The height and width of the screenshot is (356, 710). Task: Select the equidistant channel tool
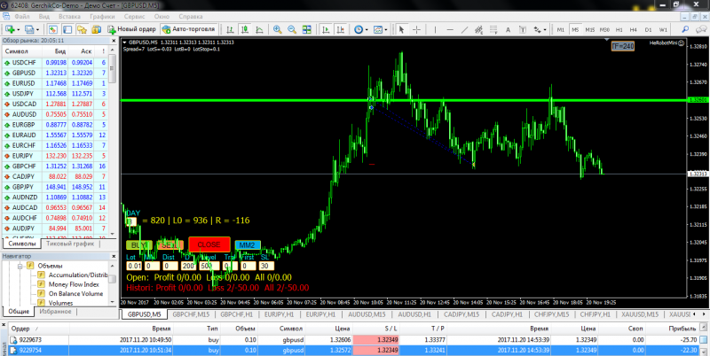[478, 29]
